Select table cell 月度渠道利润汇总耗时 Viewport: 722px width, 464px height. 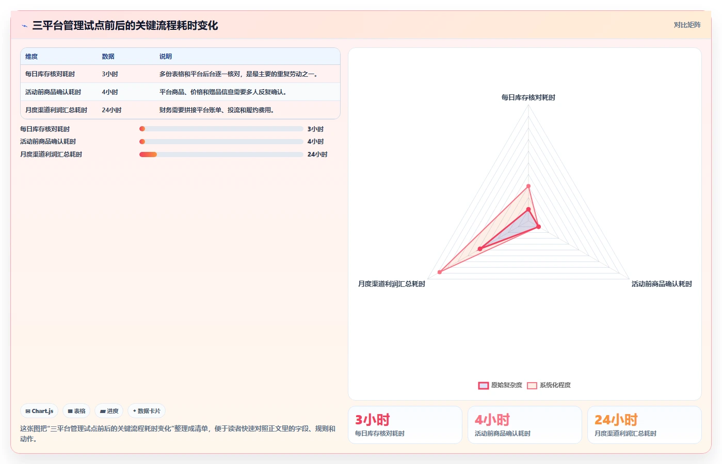coord(56,110)
